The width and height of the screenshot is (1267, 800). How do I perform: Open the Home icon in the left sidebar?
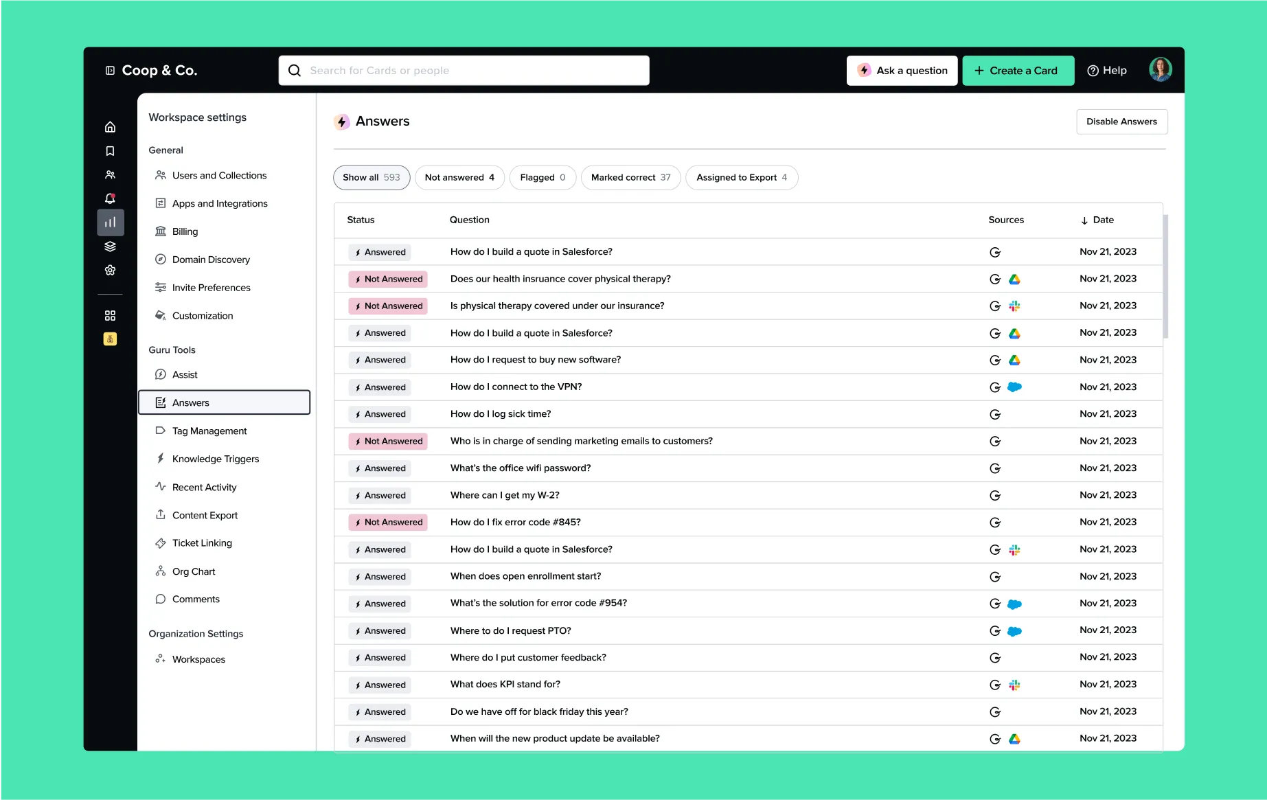[110, 126]
